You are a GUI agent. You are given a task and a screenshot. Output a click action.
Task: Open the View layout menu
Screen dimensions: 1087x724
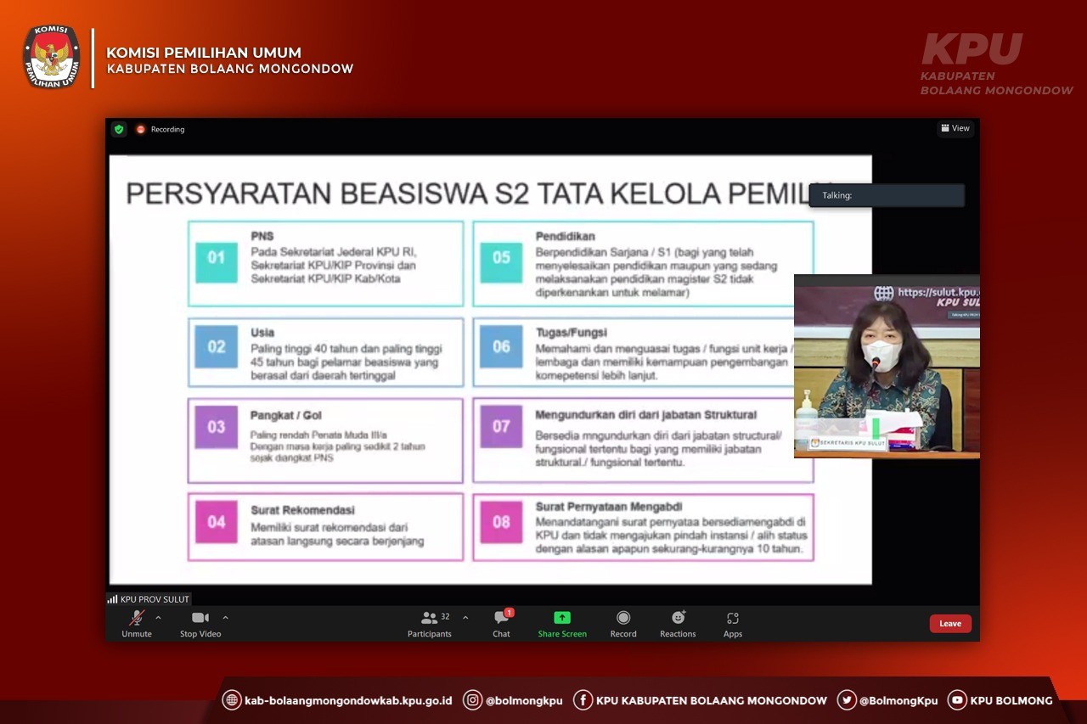click(x=955, y=128)
